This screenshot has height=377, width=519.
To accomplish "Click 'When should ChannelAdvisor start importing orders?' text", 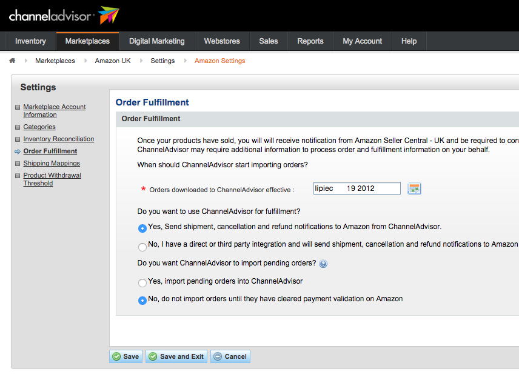I will 223,165.
